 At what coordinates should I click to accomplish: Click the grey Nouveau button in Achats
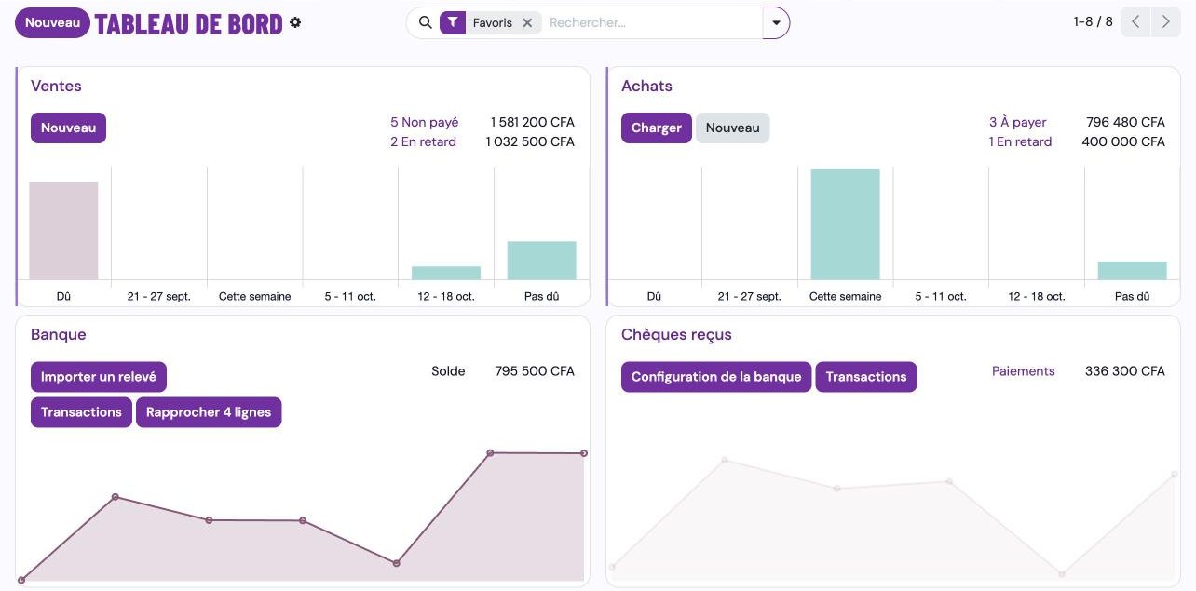732,128
